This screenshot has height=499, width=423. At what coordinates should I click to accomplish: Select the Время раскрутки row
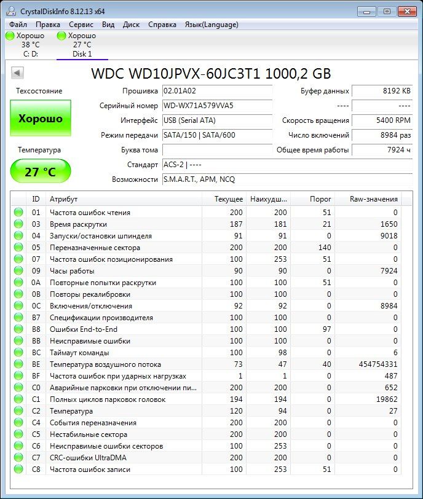[206, 224]
